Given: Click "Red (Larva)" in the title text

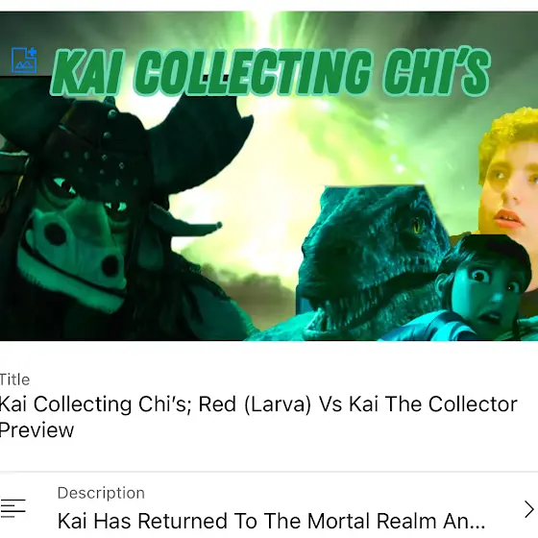Looking at the screenshot, I should (x=255, y=403).
